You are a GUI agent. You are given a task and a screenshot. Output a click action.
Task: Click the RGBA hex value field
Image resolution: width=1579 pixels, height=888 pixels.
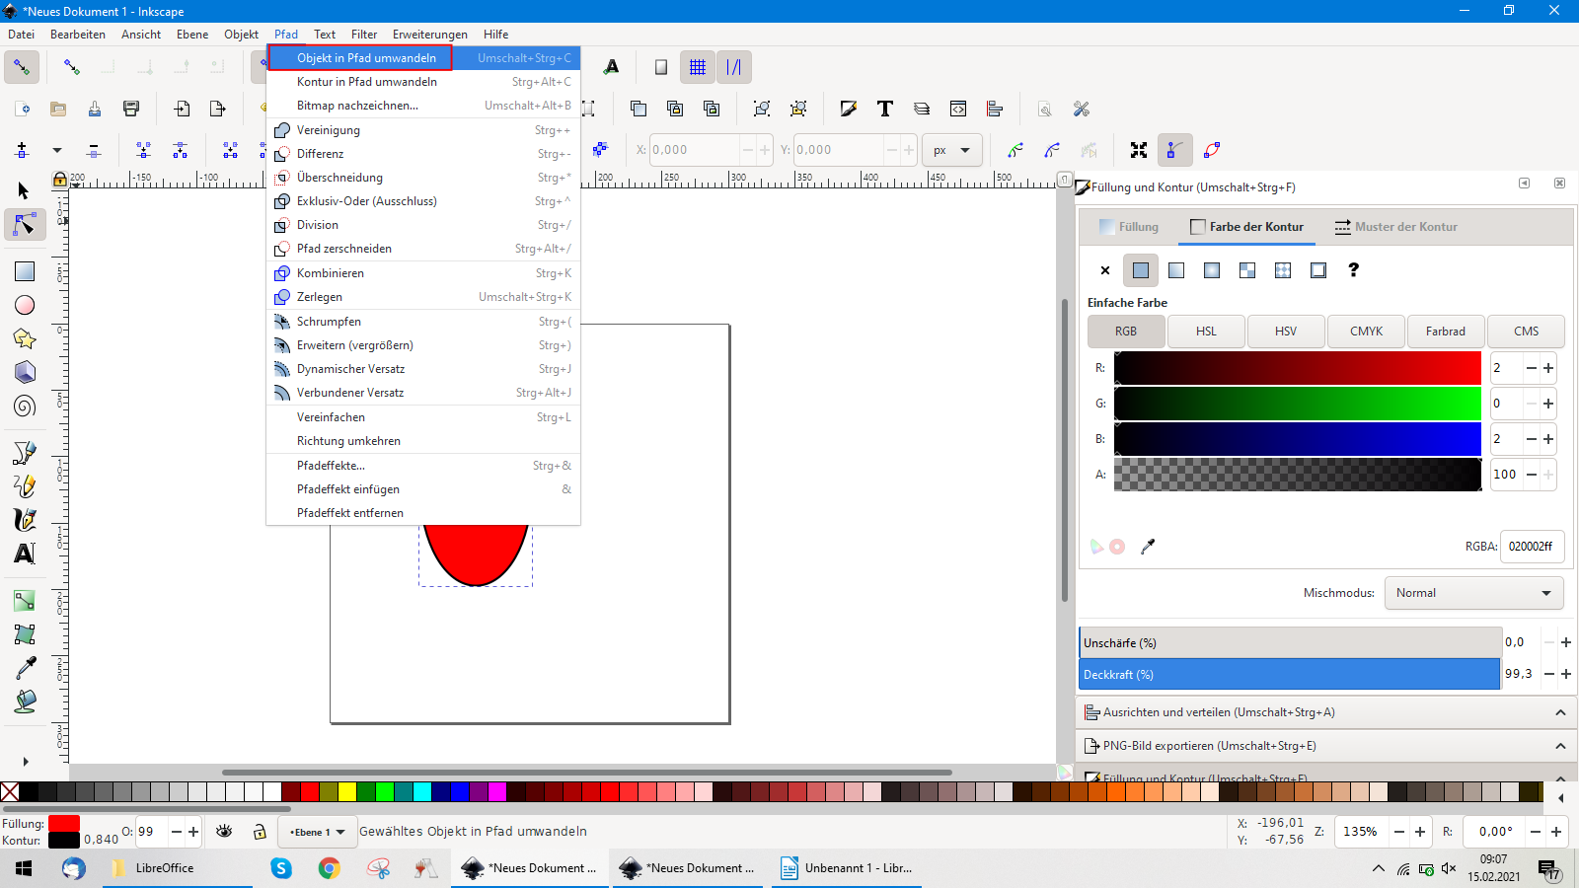tap(1531, 547)
